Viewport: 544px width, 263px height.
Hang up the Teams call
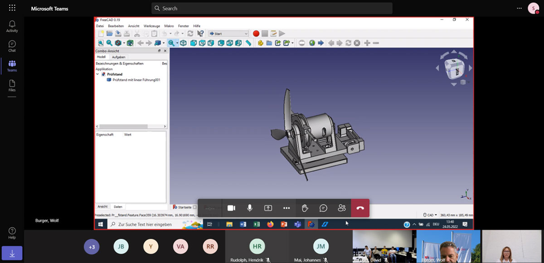[x=360, y=208]
